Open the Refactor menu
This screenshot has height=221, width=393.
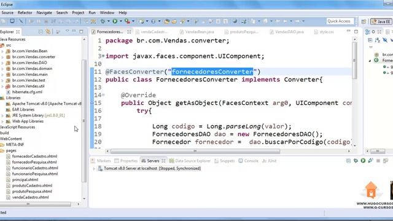(25, 12)
